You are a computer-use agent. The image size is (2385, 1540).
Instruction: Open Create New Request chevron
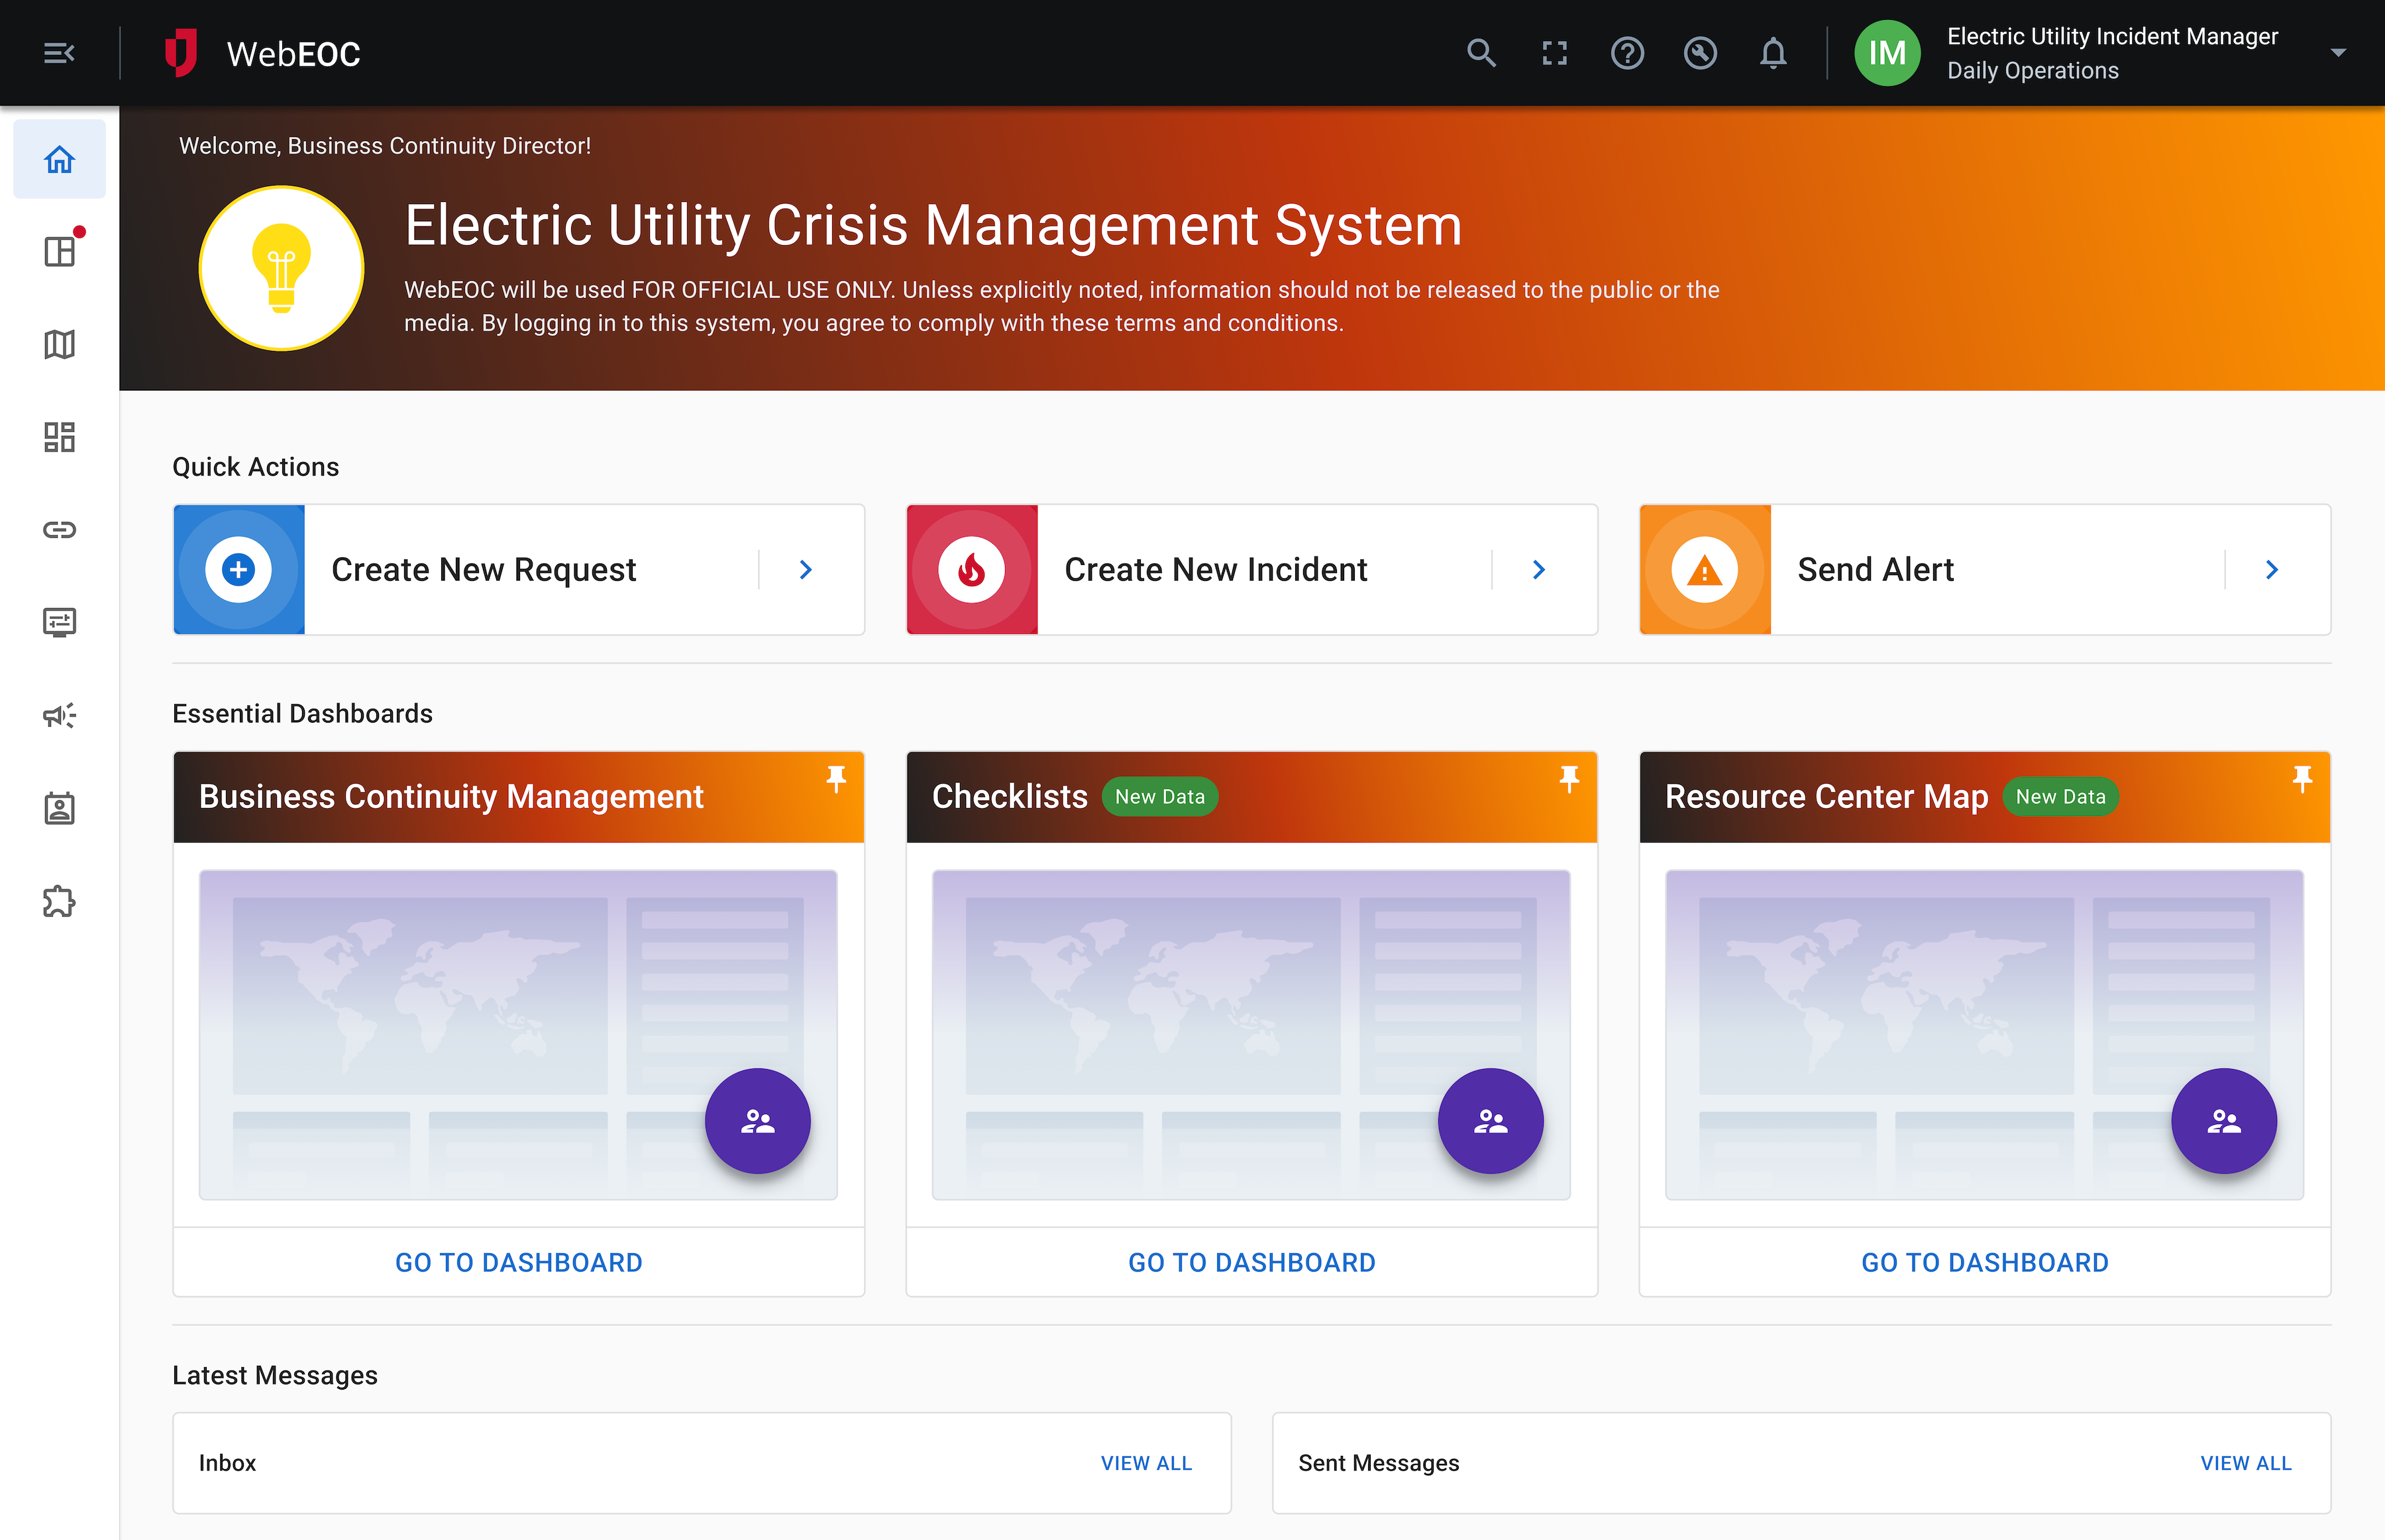[806, 570]
